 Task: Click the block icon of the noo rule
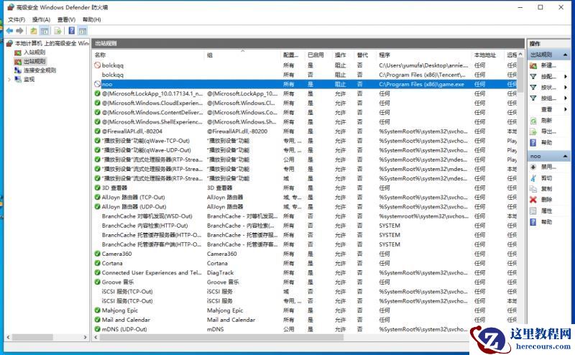point(97,84)
